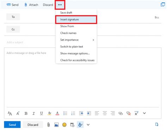Expand the Set importance submenu
This screenshot has height=132, width=167.
76,40
